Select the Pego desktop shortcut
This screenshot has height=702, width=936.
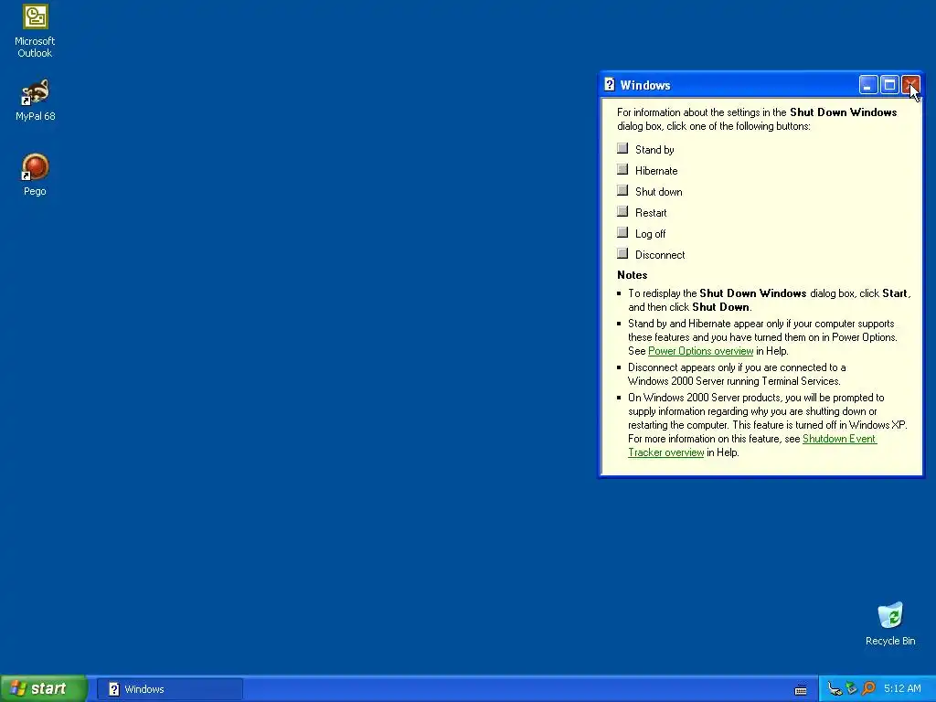(x=36, y=175)
